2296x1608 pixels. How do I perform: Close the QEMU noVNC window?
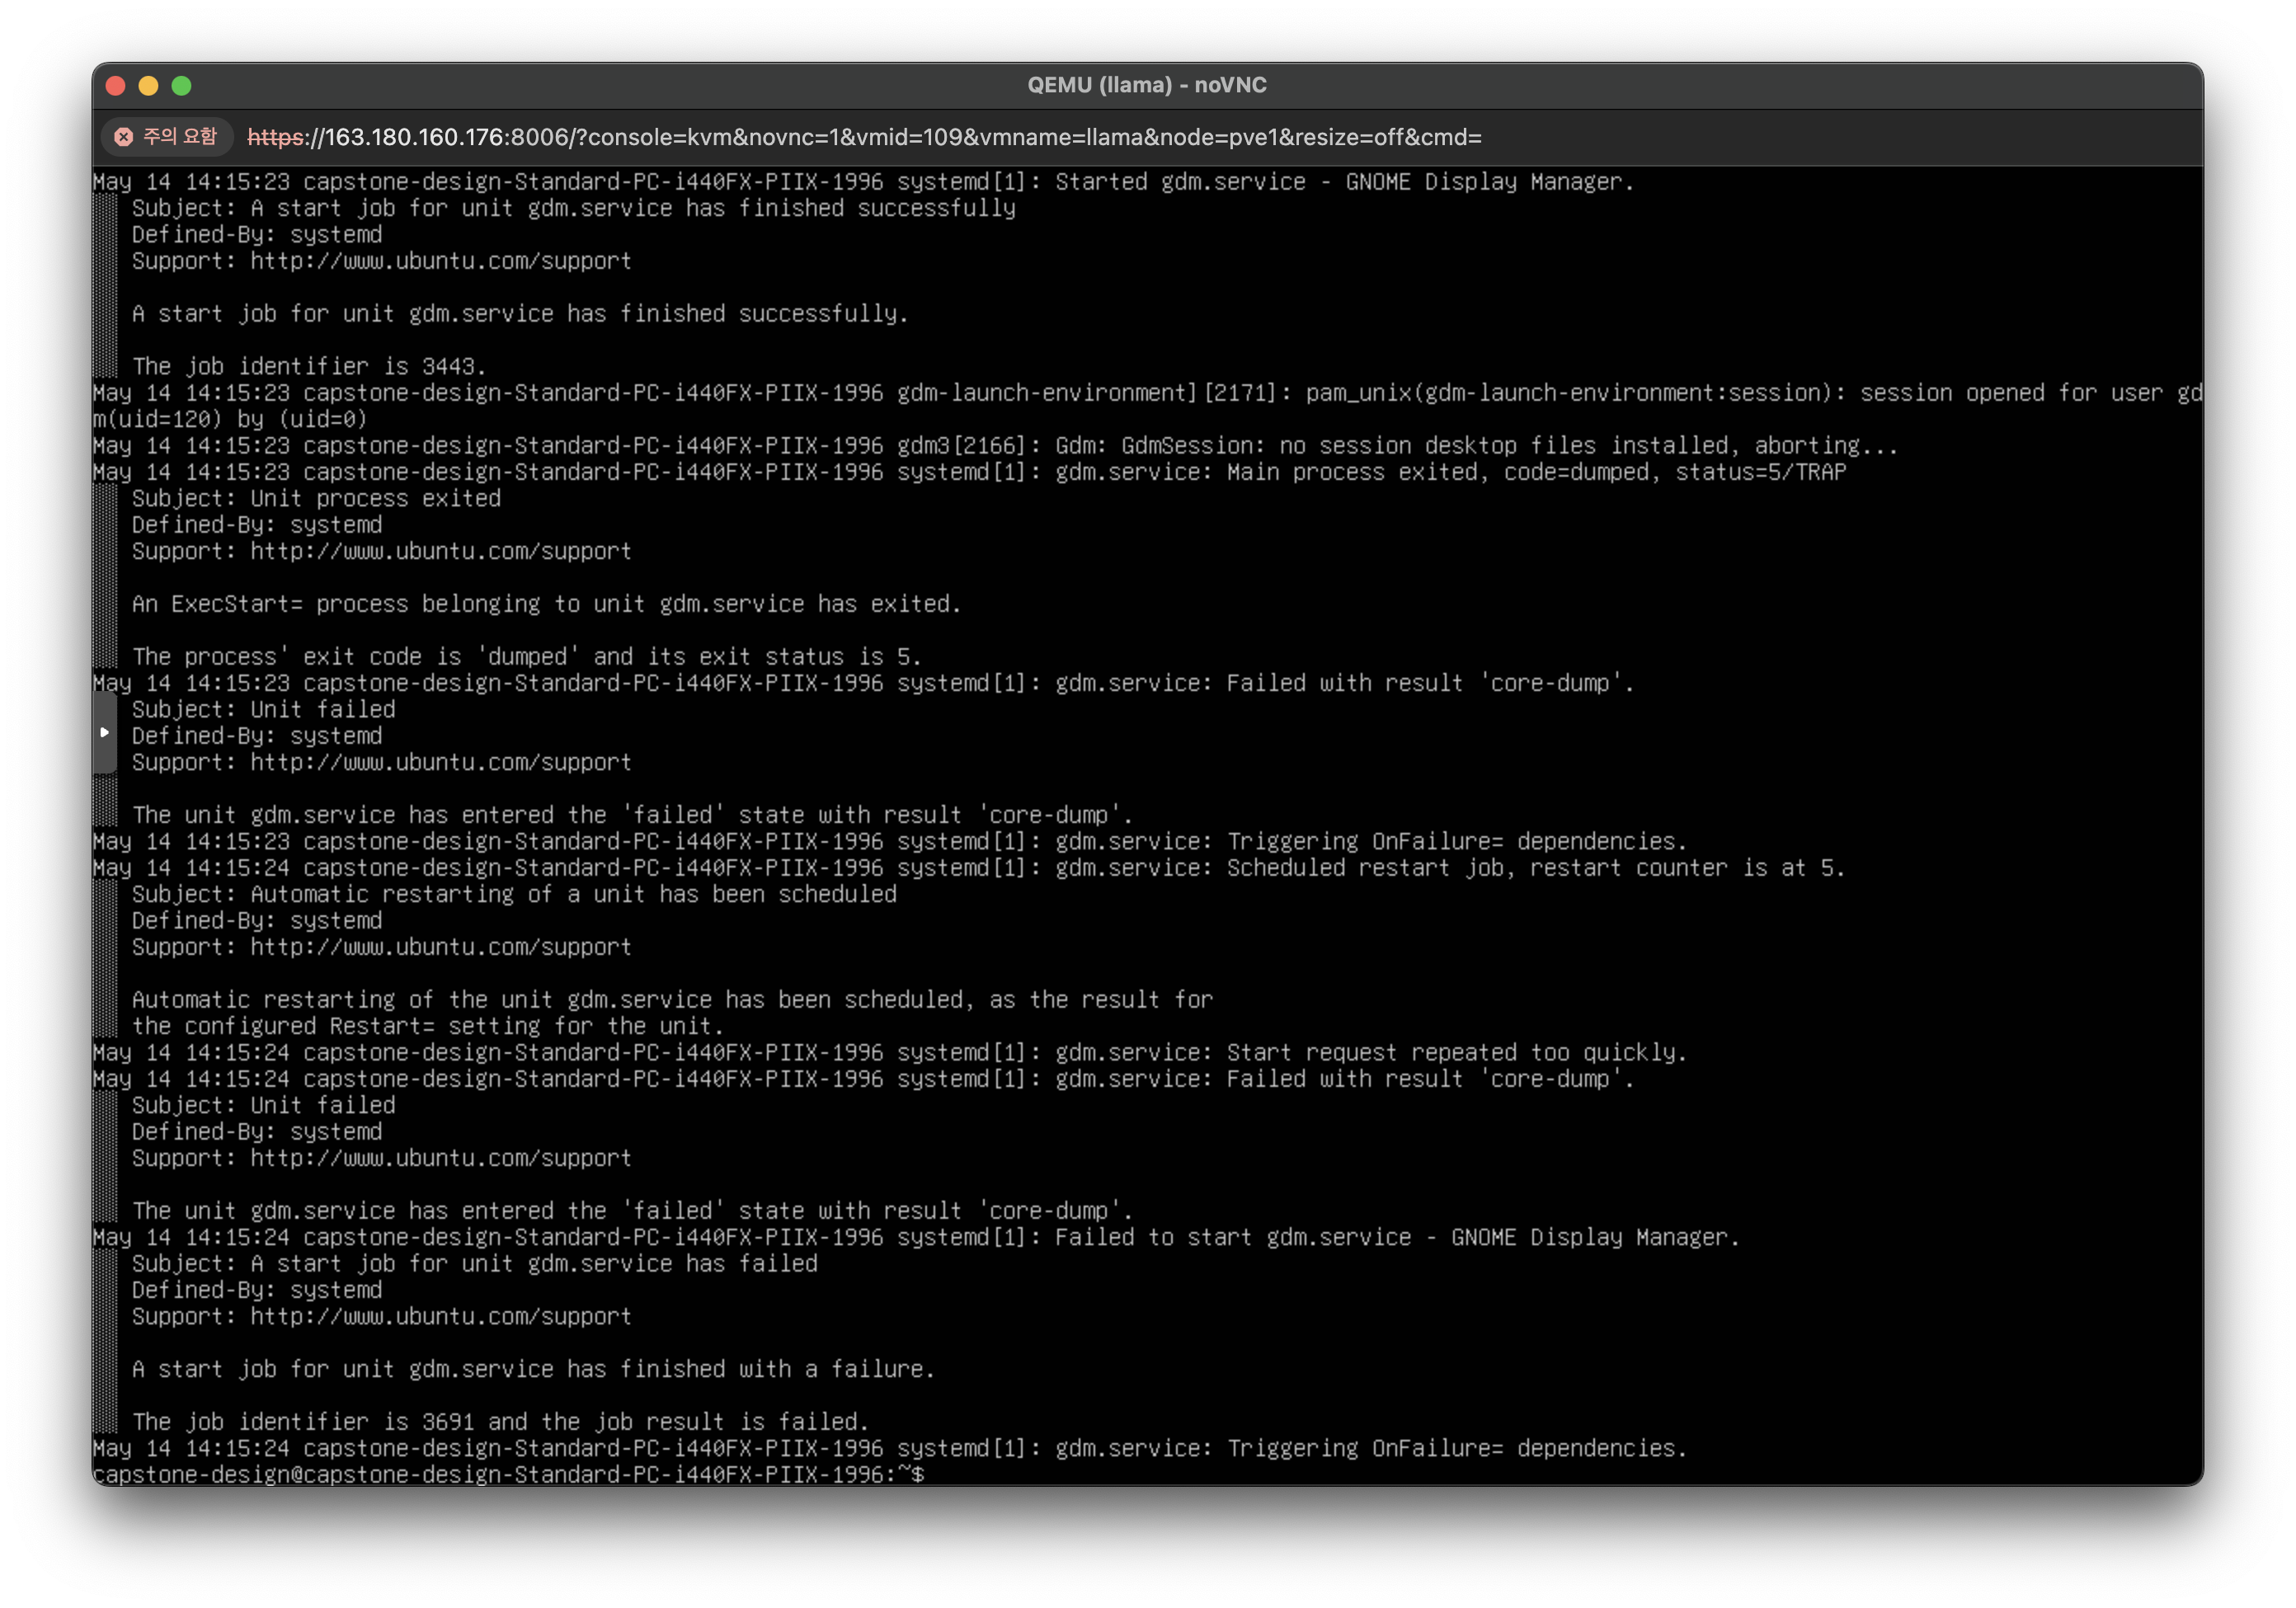[x=115, y=86]
